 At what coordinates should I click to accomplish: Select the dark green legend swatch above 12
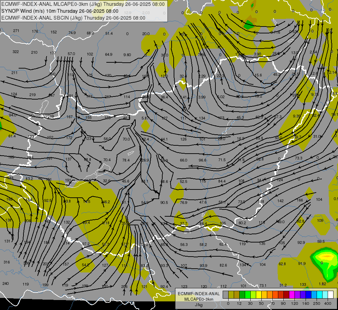(242, 294)
